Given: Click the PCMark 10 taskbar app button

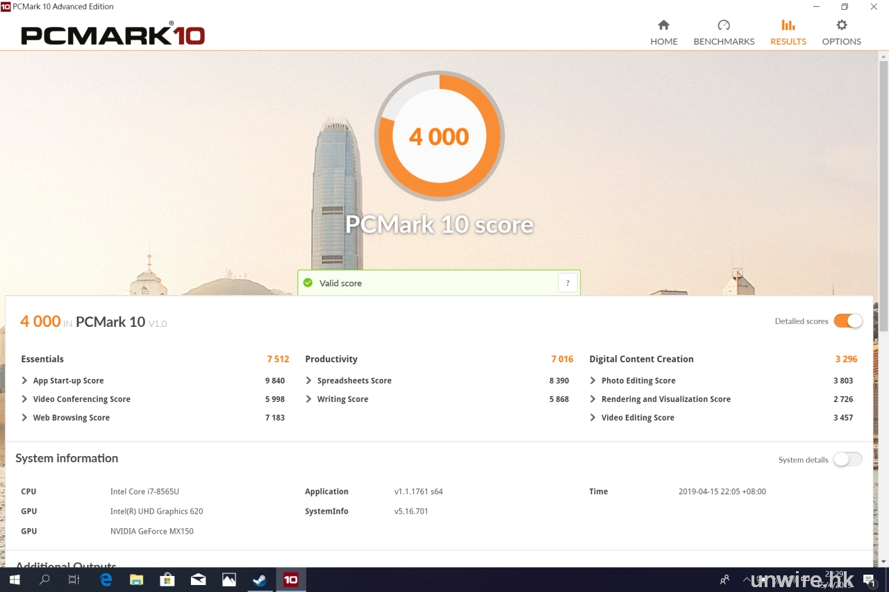Looking at the screenshot, I should (x=291, y=580).
